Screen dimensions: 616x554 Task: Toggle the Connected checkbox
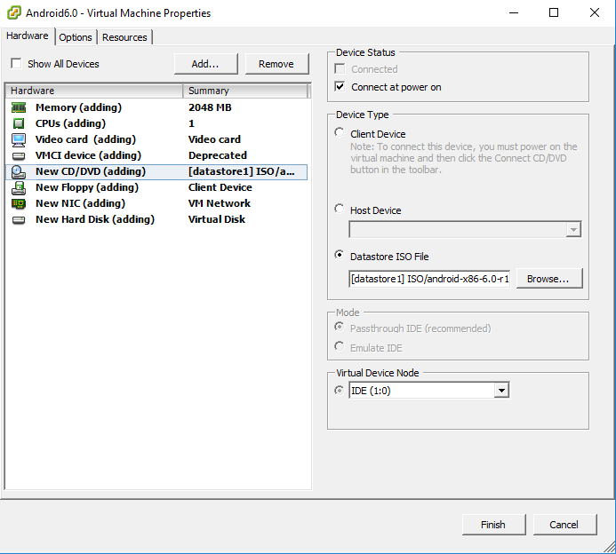click(x=340, y=69)
